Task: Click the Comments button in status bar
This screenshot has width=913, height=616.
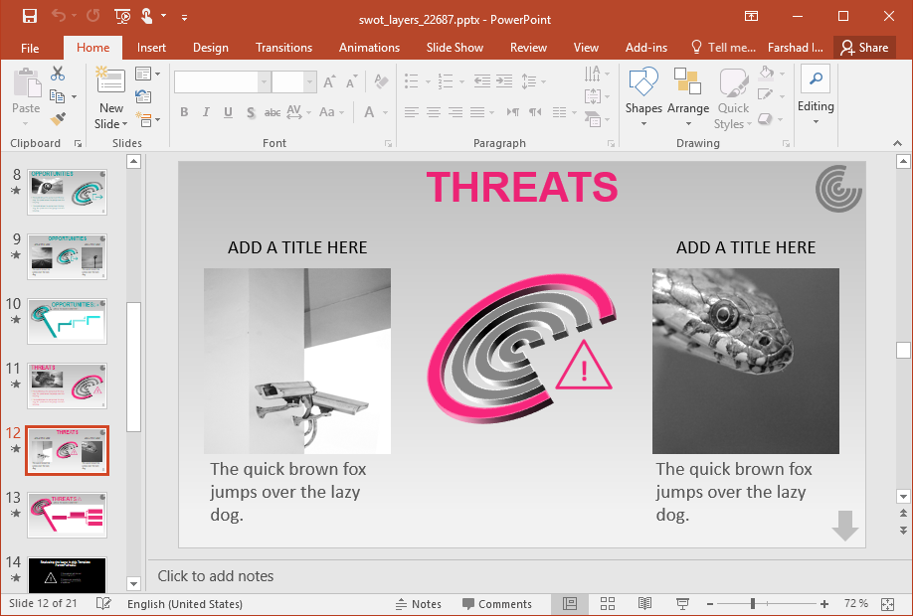Action: (496, 604)
